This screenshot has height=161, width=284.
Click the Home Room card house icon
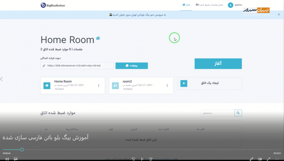tap(47, 86)
